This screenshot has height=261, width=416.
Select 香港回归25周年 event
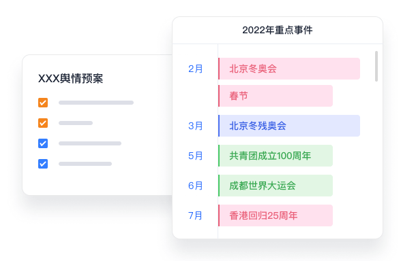[x=276, y=215]
